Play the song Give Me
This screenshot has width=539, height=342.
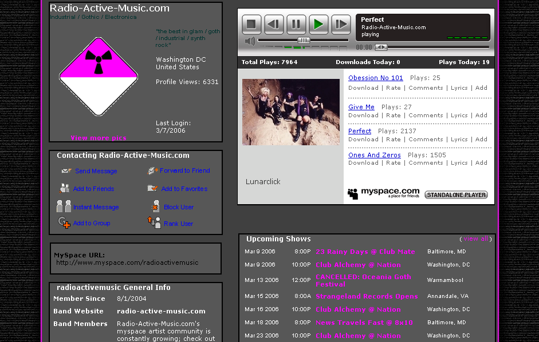click(x=361, y=107)
